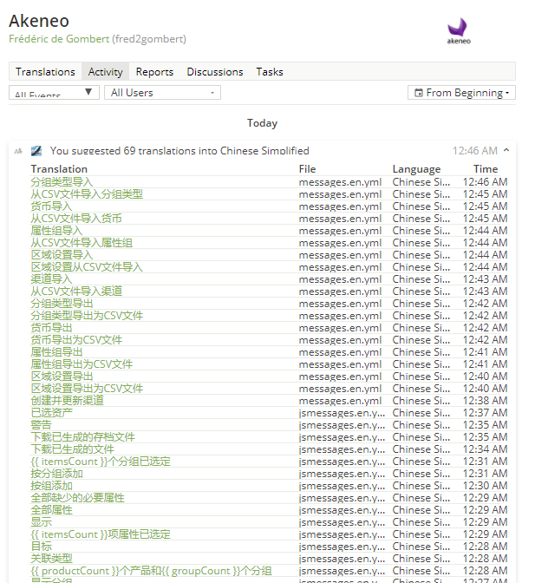Open translation 从CSV文件导入货币
The width and height of the screenshot is (535, 583).
pos(76,219)
